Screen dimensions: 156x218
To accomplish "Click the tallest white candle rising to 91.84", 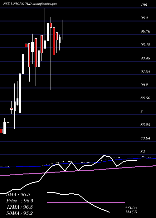I will (x=20, y=93).
